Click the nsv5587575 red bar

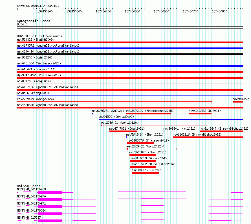pyautogui.click(x=238, y=102)
